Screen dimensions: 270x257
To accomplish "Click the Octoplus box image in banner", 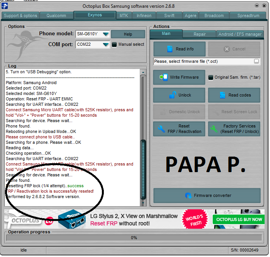I will coord(72,218).
